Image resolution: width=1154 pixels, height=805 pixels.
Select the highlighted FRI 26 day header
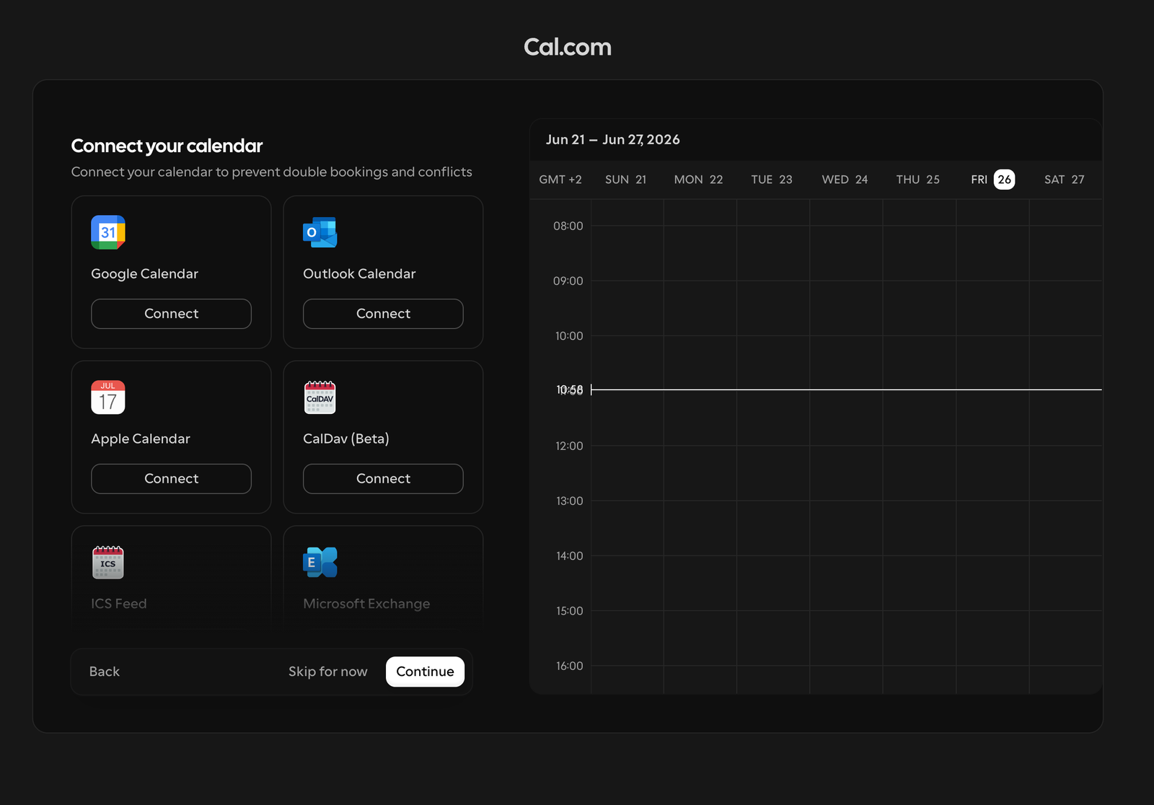coord(992,180)
